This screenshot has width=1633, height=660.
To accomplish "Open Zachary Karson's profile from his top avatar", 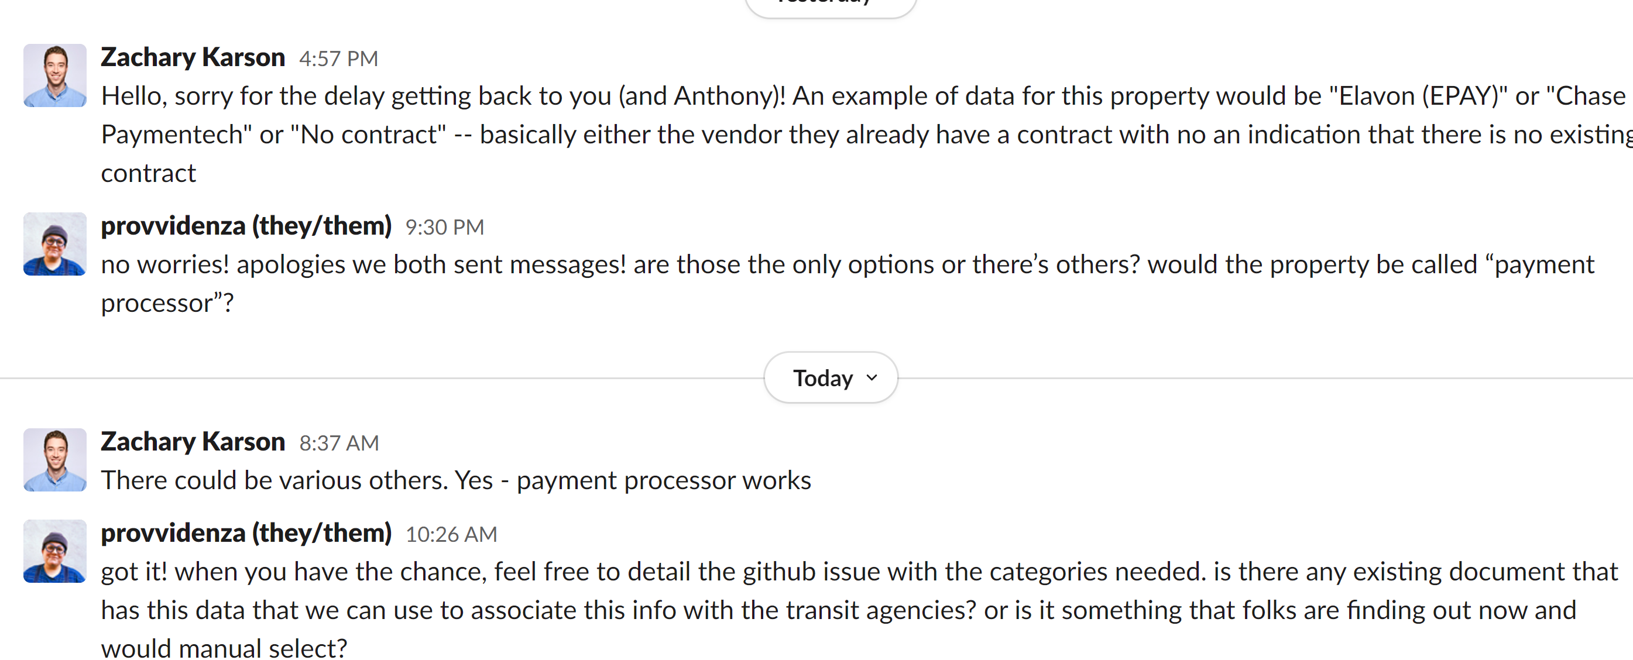I will tap(54, 75).
